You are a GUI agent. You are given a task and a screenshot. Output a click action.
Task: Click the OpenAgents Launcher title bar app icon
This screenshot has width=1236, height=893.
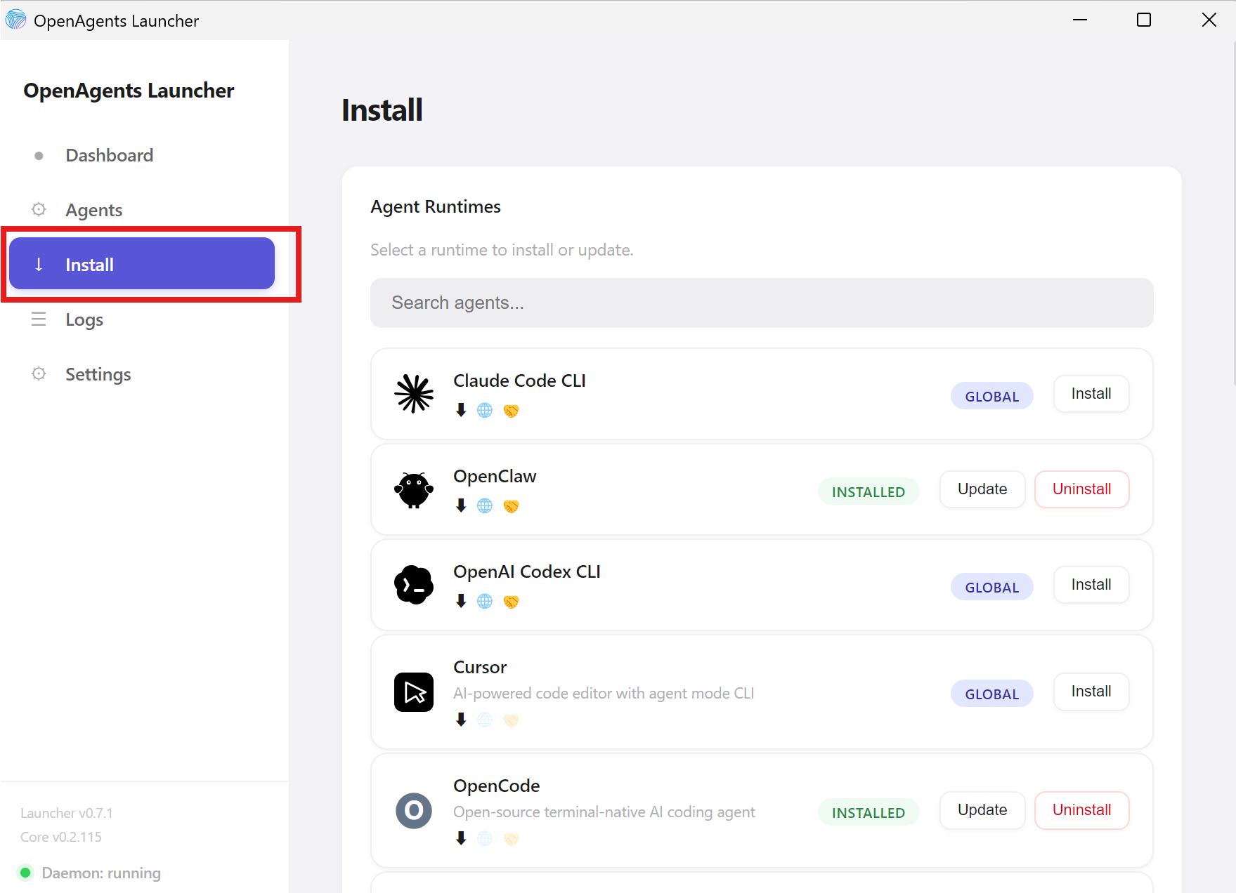pyautogui.click(x=15, y=20)
